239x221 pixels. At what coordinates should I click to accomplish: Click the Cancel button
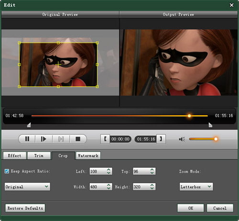pos(220,208)
